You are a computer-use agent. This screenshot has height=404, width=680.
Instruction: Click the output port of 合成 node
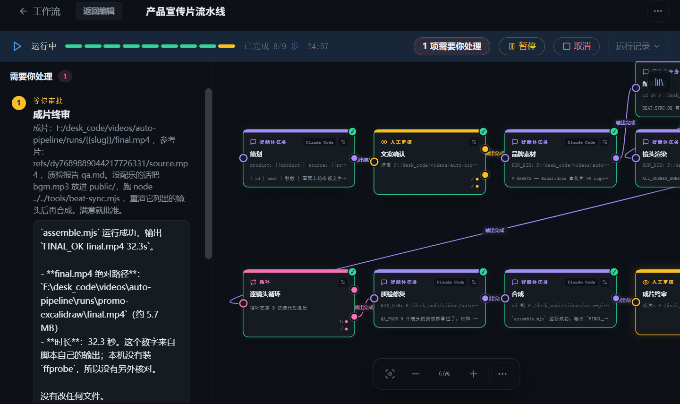click(616, 298)
